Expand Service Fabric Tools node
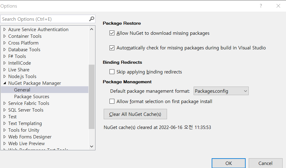The image size is (286, 168). coord(5,103)
